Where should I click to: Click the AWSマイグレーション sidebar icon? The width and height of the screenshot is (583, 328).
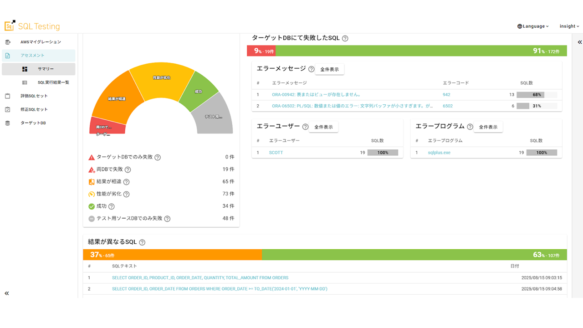7,42
